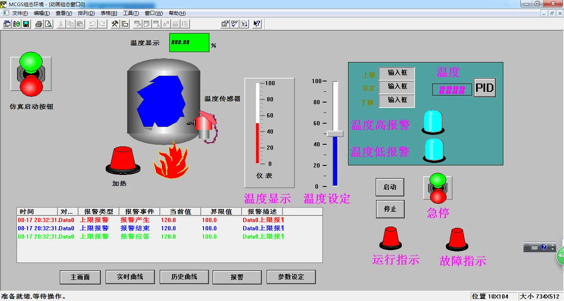The height and width of the screenshot is (301, 564).
Task: Click the text alignment toolbar icon
Action: pos(185,24)
